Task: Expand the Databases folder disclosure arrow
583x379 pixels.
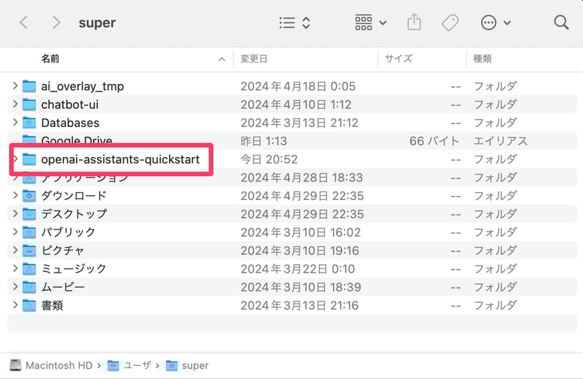Action: coord(15,123)
